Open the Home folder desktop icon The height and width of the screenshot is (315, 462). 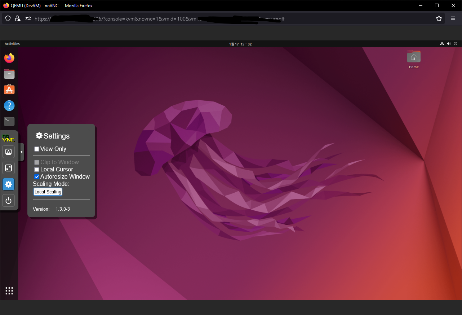pyautogui.click(x=414, y=57)
